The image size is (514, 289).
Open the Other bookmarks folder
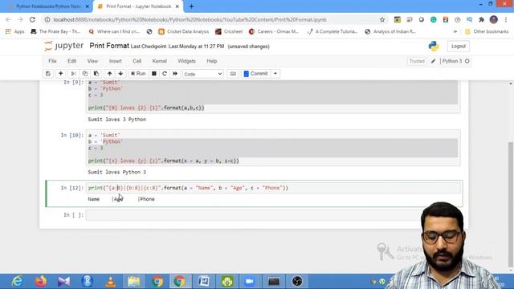pos(487,31)
